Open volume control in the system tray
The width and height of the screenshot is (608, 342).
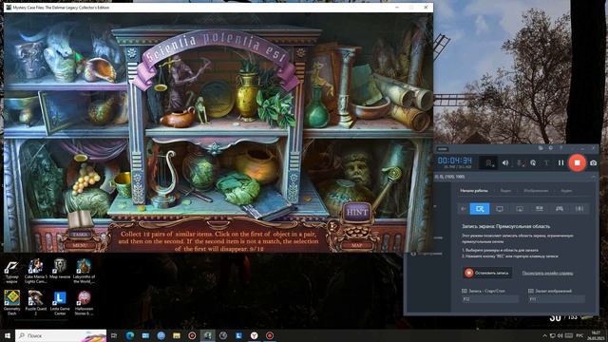point(560,335)
